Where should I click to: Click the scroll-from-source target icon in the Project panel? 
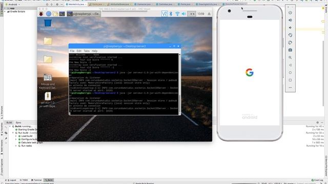point(47,5)
